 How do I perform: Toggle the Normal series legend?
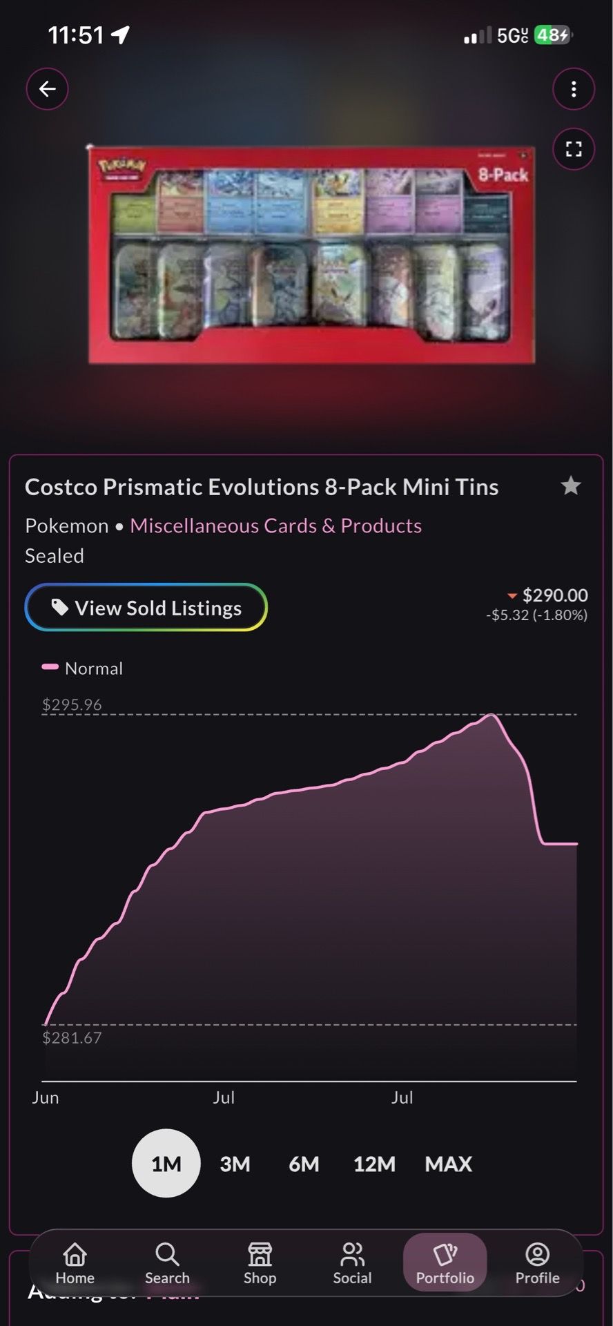(x=82, y=668)
